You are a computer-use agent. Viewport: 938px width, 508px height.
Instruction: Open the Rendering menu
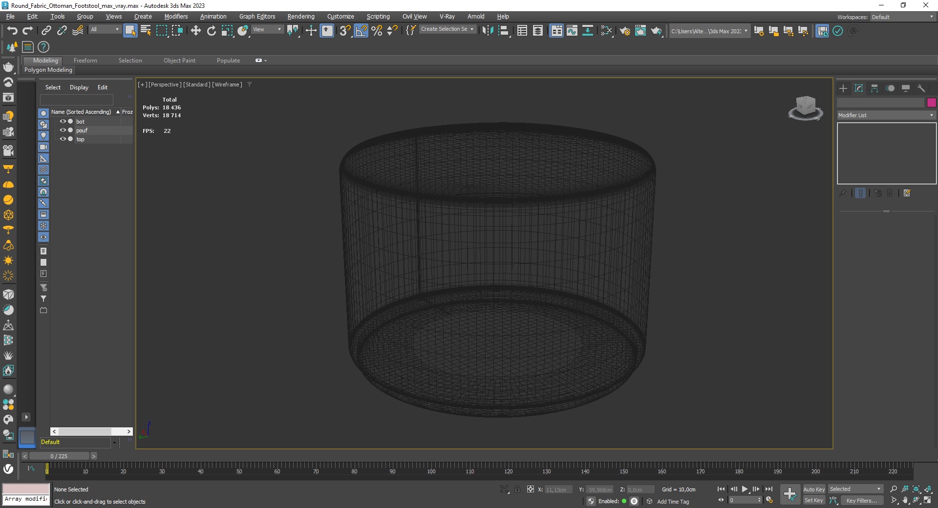(x=301, y=16)
